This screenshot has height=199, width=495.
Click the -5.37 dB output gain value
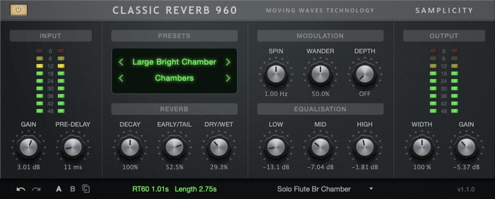(466, 167)
